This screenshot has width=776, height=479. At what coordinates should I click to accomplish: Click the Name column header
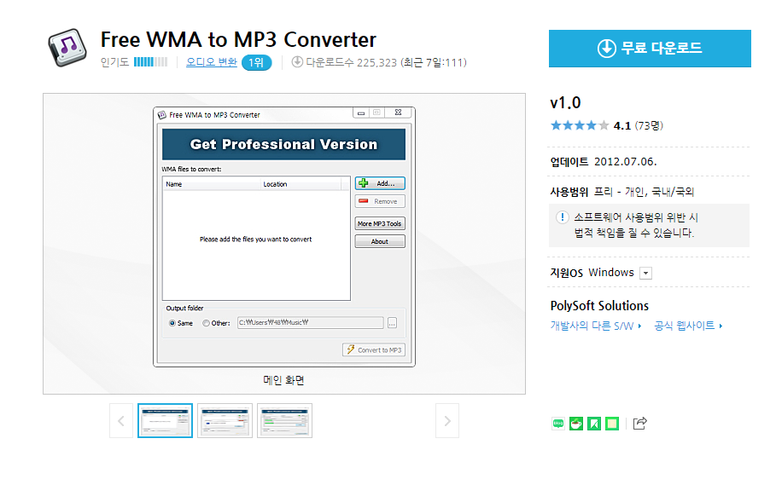tap(212, 184)
